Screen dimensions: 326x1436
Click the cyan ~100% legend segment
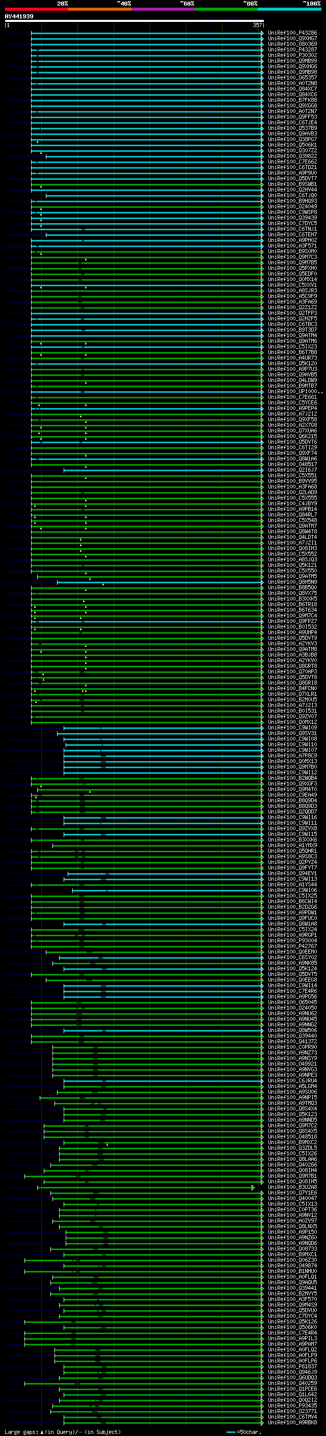pos(289,9)
